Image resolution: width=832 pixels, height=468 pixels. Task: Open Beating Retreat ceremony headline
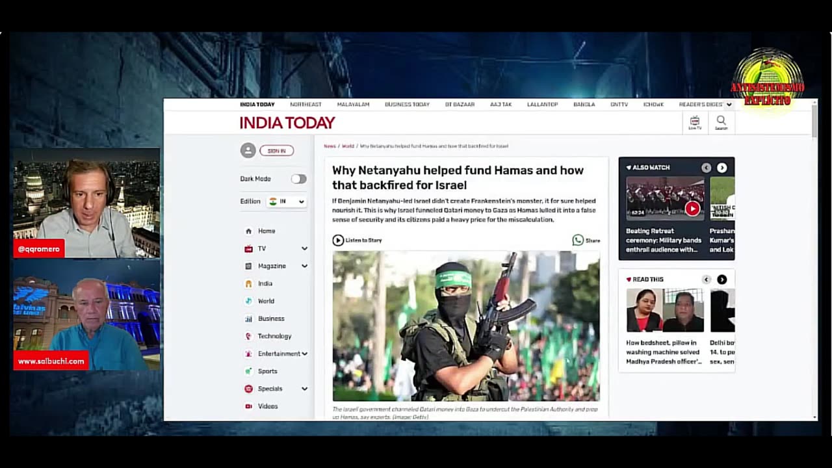(664, 240)
